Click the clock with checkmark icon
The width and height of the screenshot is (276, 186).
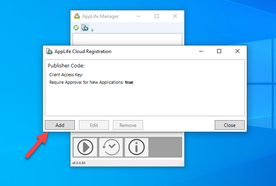pyautogui.click(x=111, y=147)
